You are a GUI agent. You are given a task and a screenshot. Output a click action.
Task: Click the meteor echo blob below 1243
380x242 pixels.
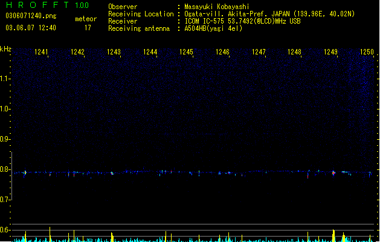coord(112,173)
